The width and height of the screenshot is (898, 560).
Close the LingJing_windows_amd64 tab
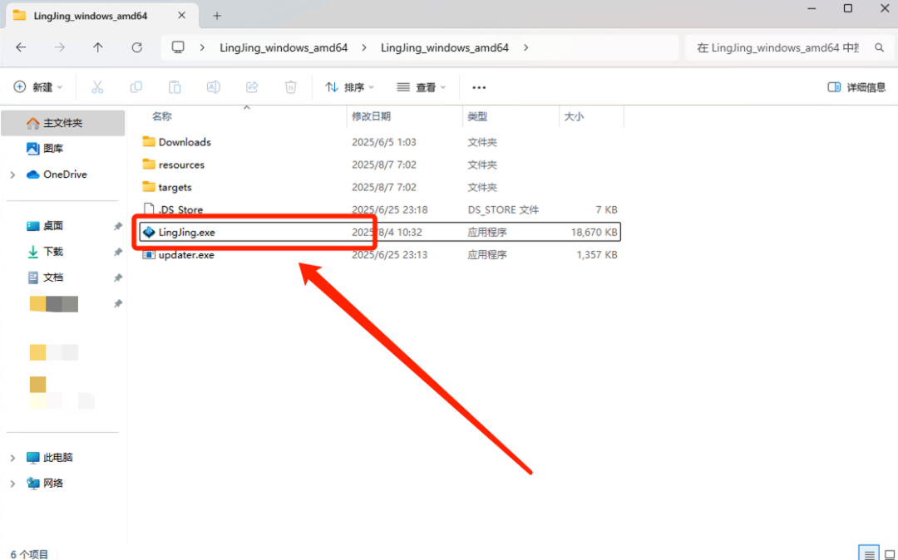181,16
